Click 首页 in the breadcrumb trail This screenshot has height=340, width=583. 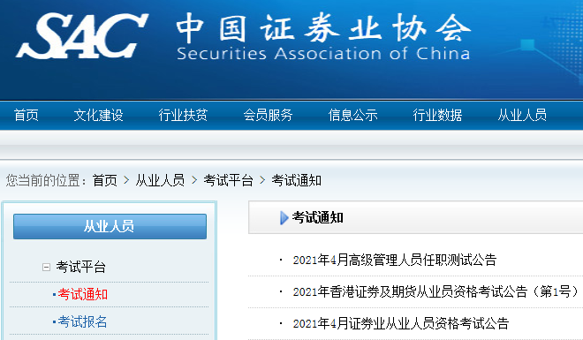point(105,180)
